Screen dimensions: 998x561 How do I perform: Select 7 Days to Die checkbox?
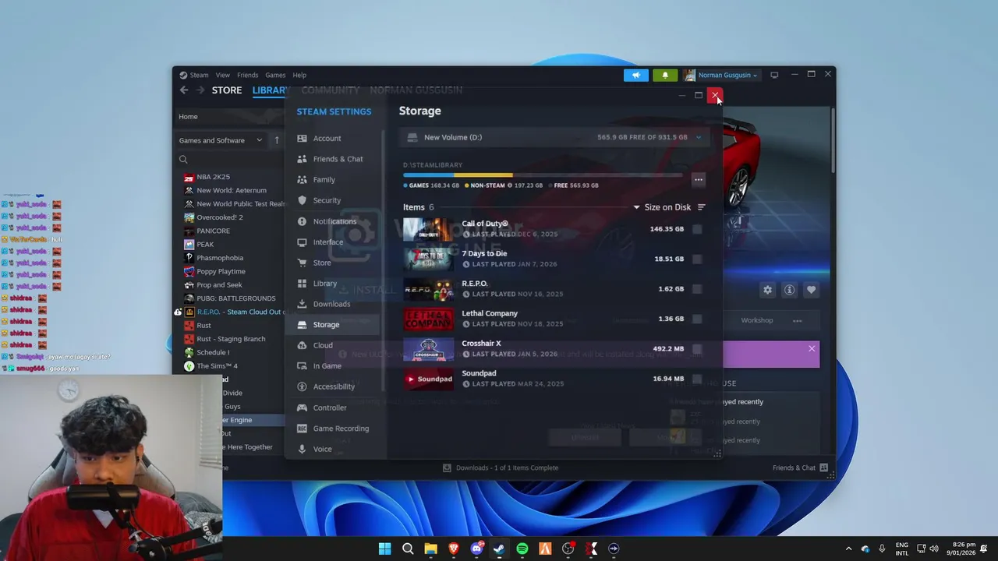697,259
